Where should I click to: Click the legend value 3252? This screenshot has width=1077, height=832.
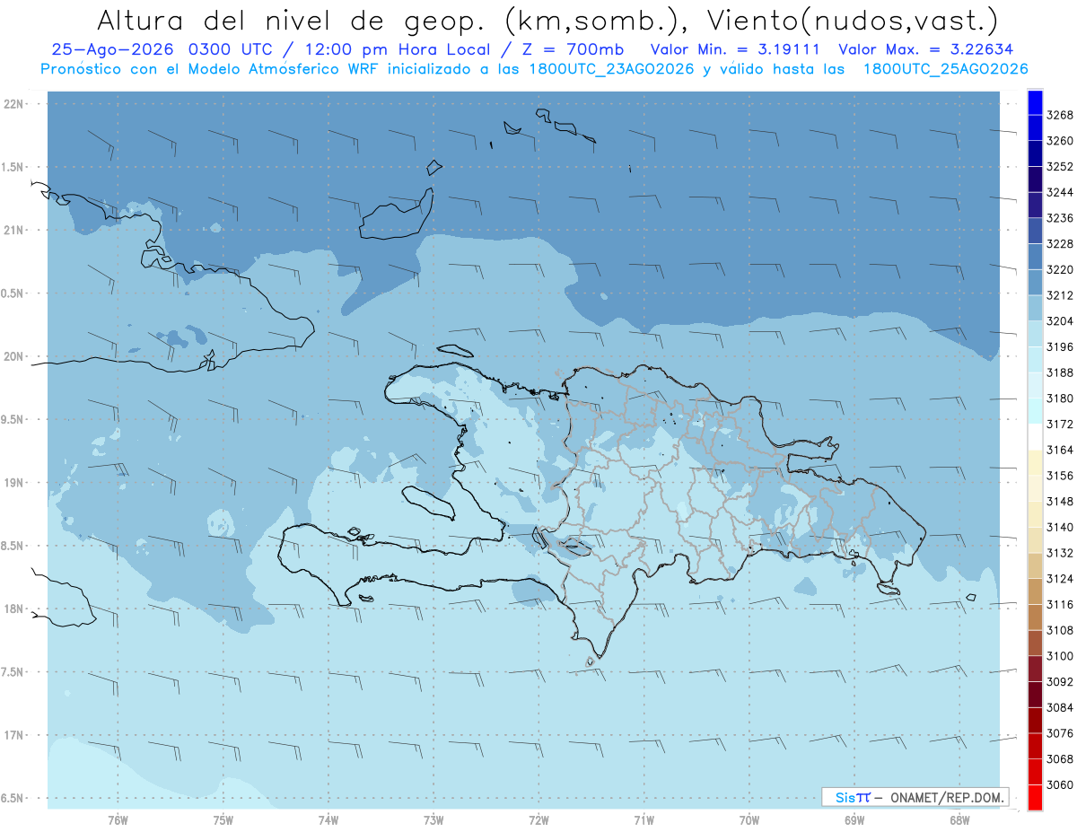(1060, 166)
